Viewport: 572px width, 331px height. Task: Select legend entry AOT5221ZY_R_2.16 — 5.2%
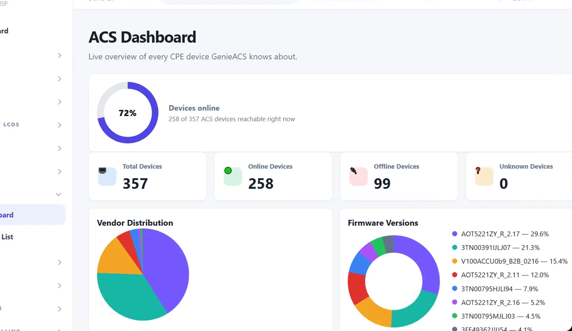[x=499, y=302]
